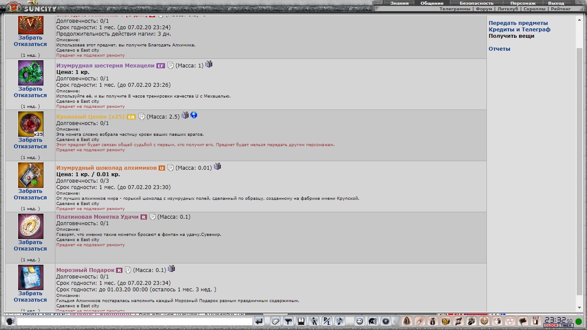Click the globe icon on Кровавый Цехин row
The image size is (587, 330).
coord(194,115)
